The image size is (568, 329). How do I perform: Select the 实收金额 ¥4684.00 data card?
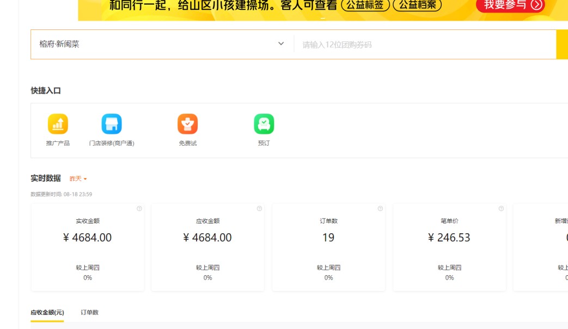coord(88,247)
